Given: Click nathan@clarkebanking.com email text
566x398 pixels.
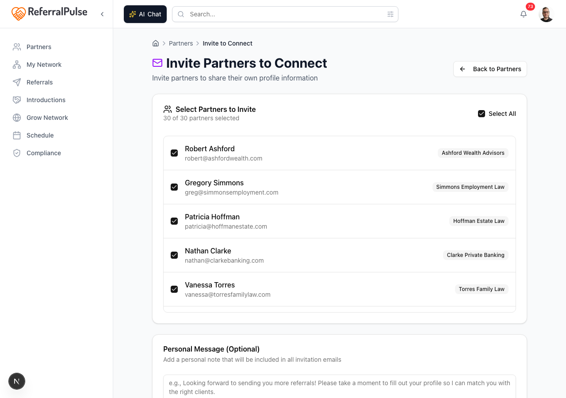Looking at the screenshot, I should [x=224, y=260].
